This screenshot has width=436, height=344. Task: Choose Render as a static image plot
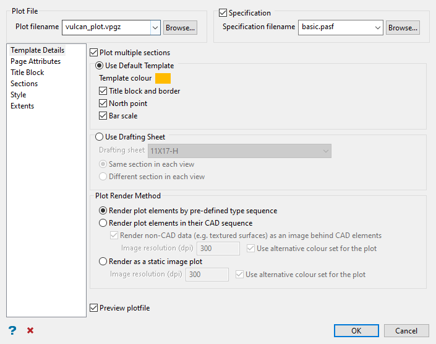pos(103,262)
